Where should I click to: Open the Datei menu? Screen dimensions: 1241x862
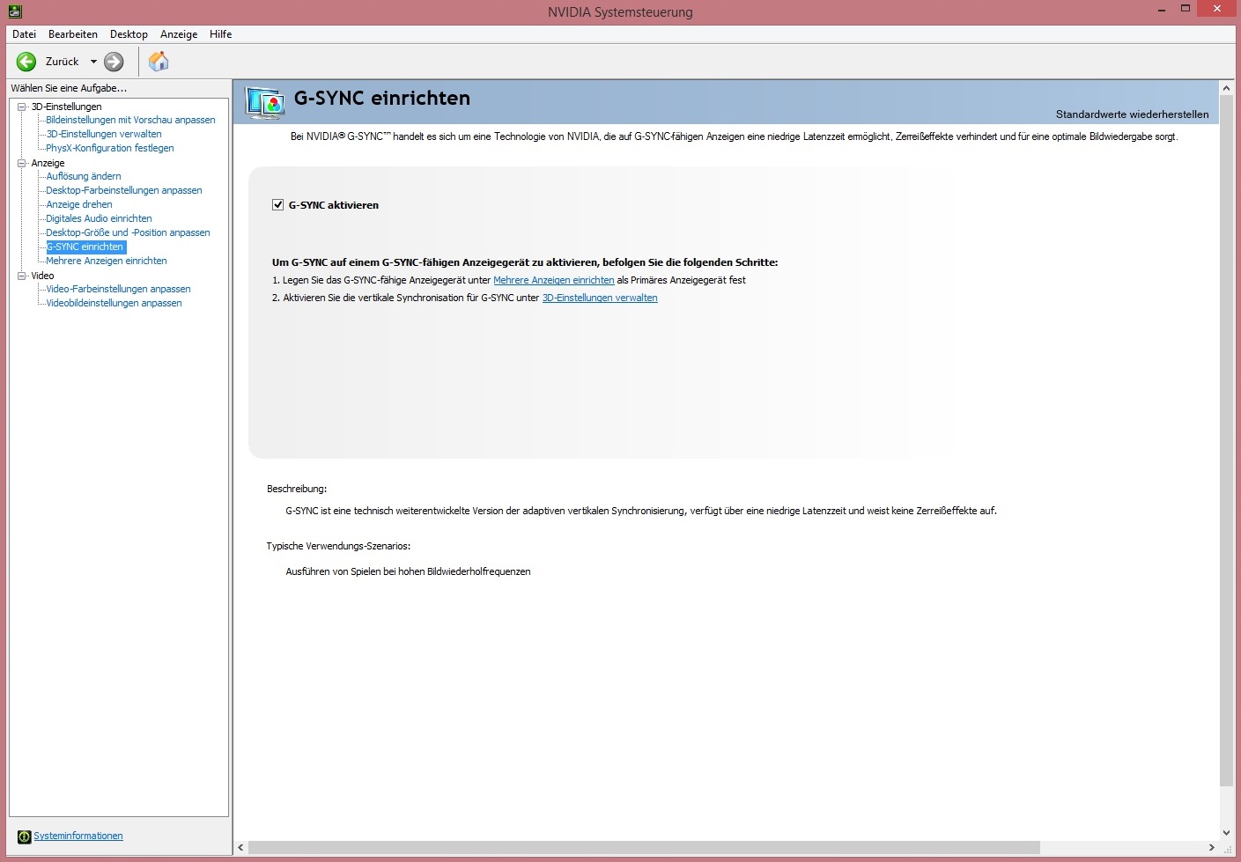(25, 34)
